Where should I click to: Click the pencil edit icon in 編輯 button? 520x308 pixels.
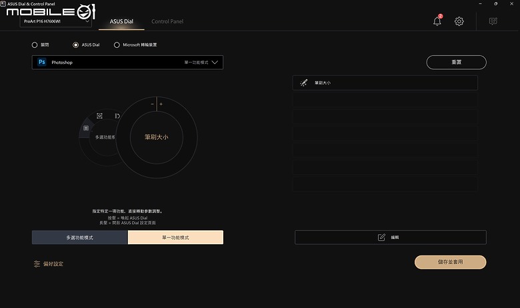(x=381, y=237)
